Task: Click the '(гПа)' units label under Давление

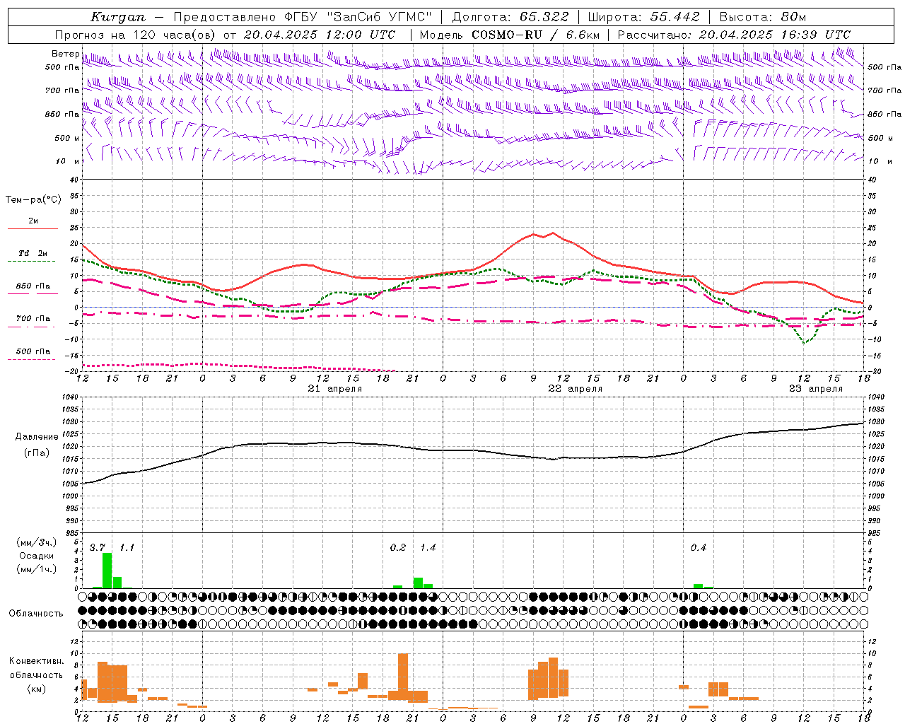Action: [37, 452]
